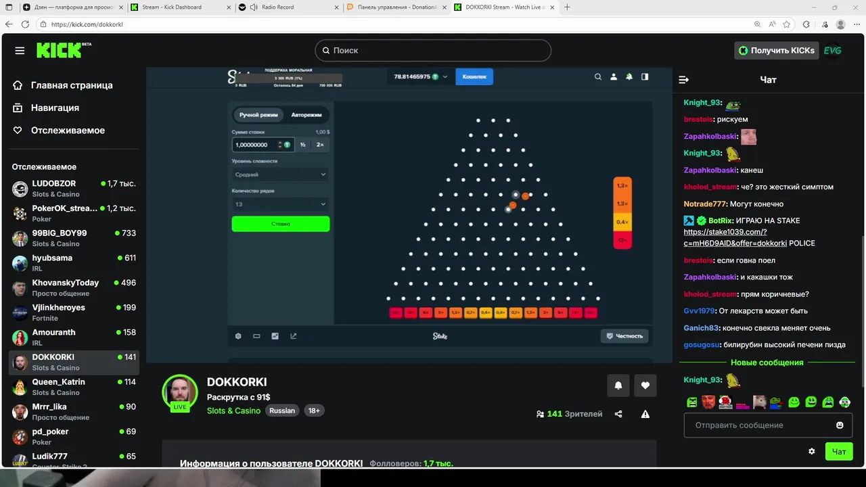Open the EVG user avatar menu

[x=833, y=51]
